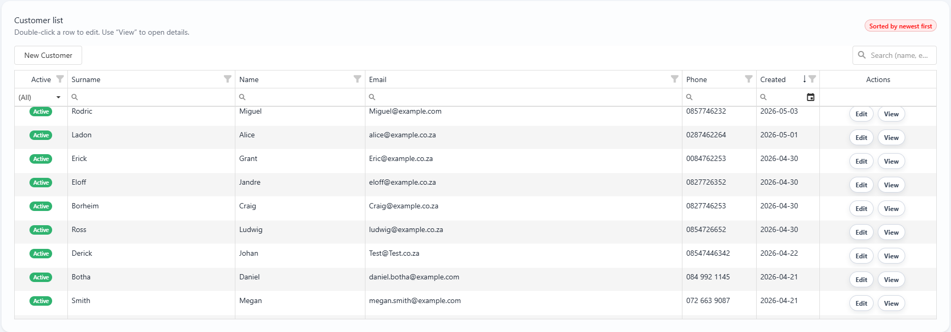
Task: Click the Customer list heading
Action: coord(38,20)
